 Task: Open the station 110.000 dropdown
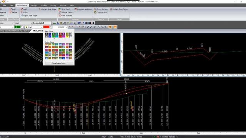tap(66, 27)
